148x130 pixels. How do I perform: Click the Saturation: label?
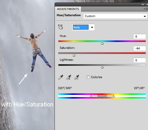tap(67, 48)
